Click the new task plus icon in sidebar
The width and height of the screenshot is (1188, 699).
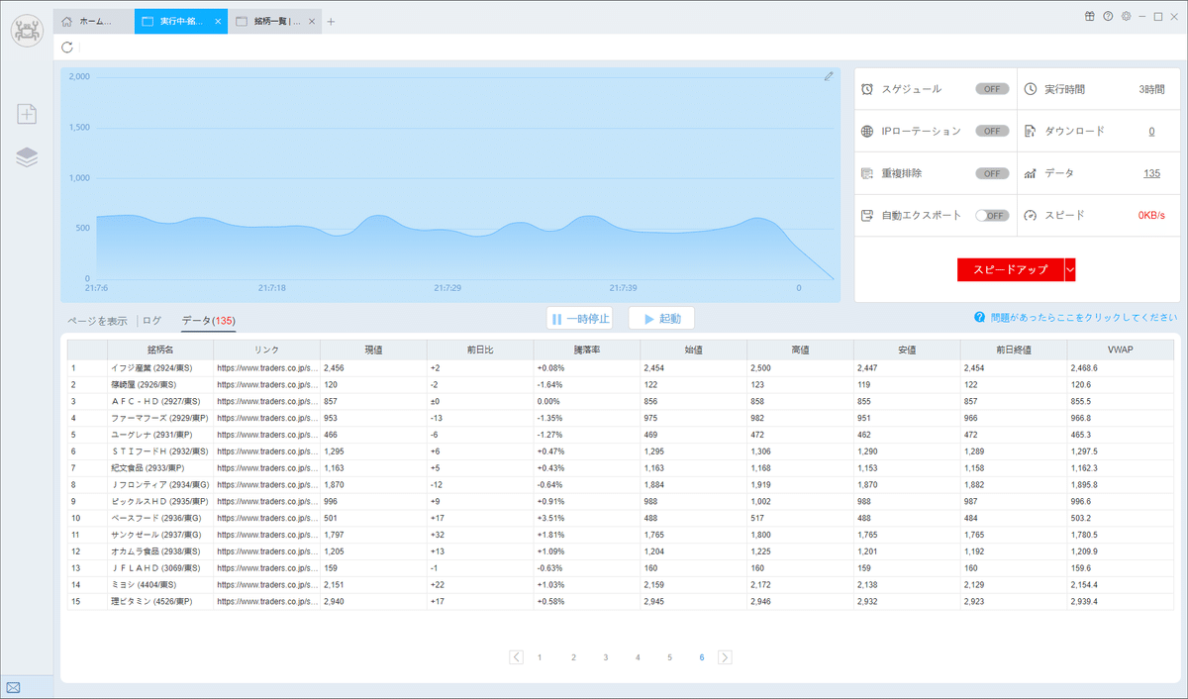click(27, 114)
